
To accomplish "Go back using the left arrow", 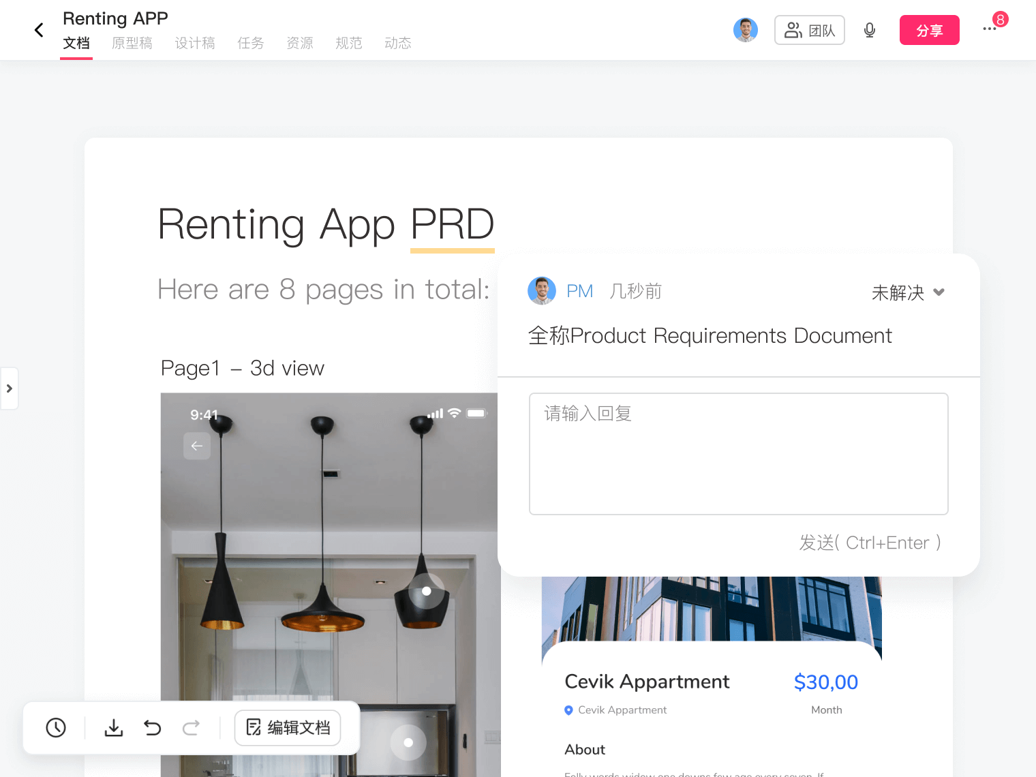I will pyautogui.click(x=39, y=30).
